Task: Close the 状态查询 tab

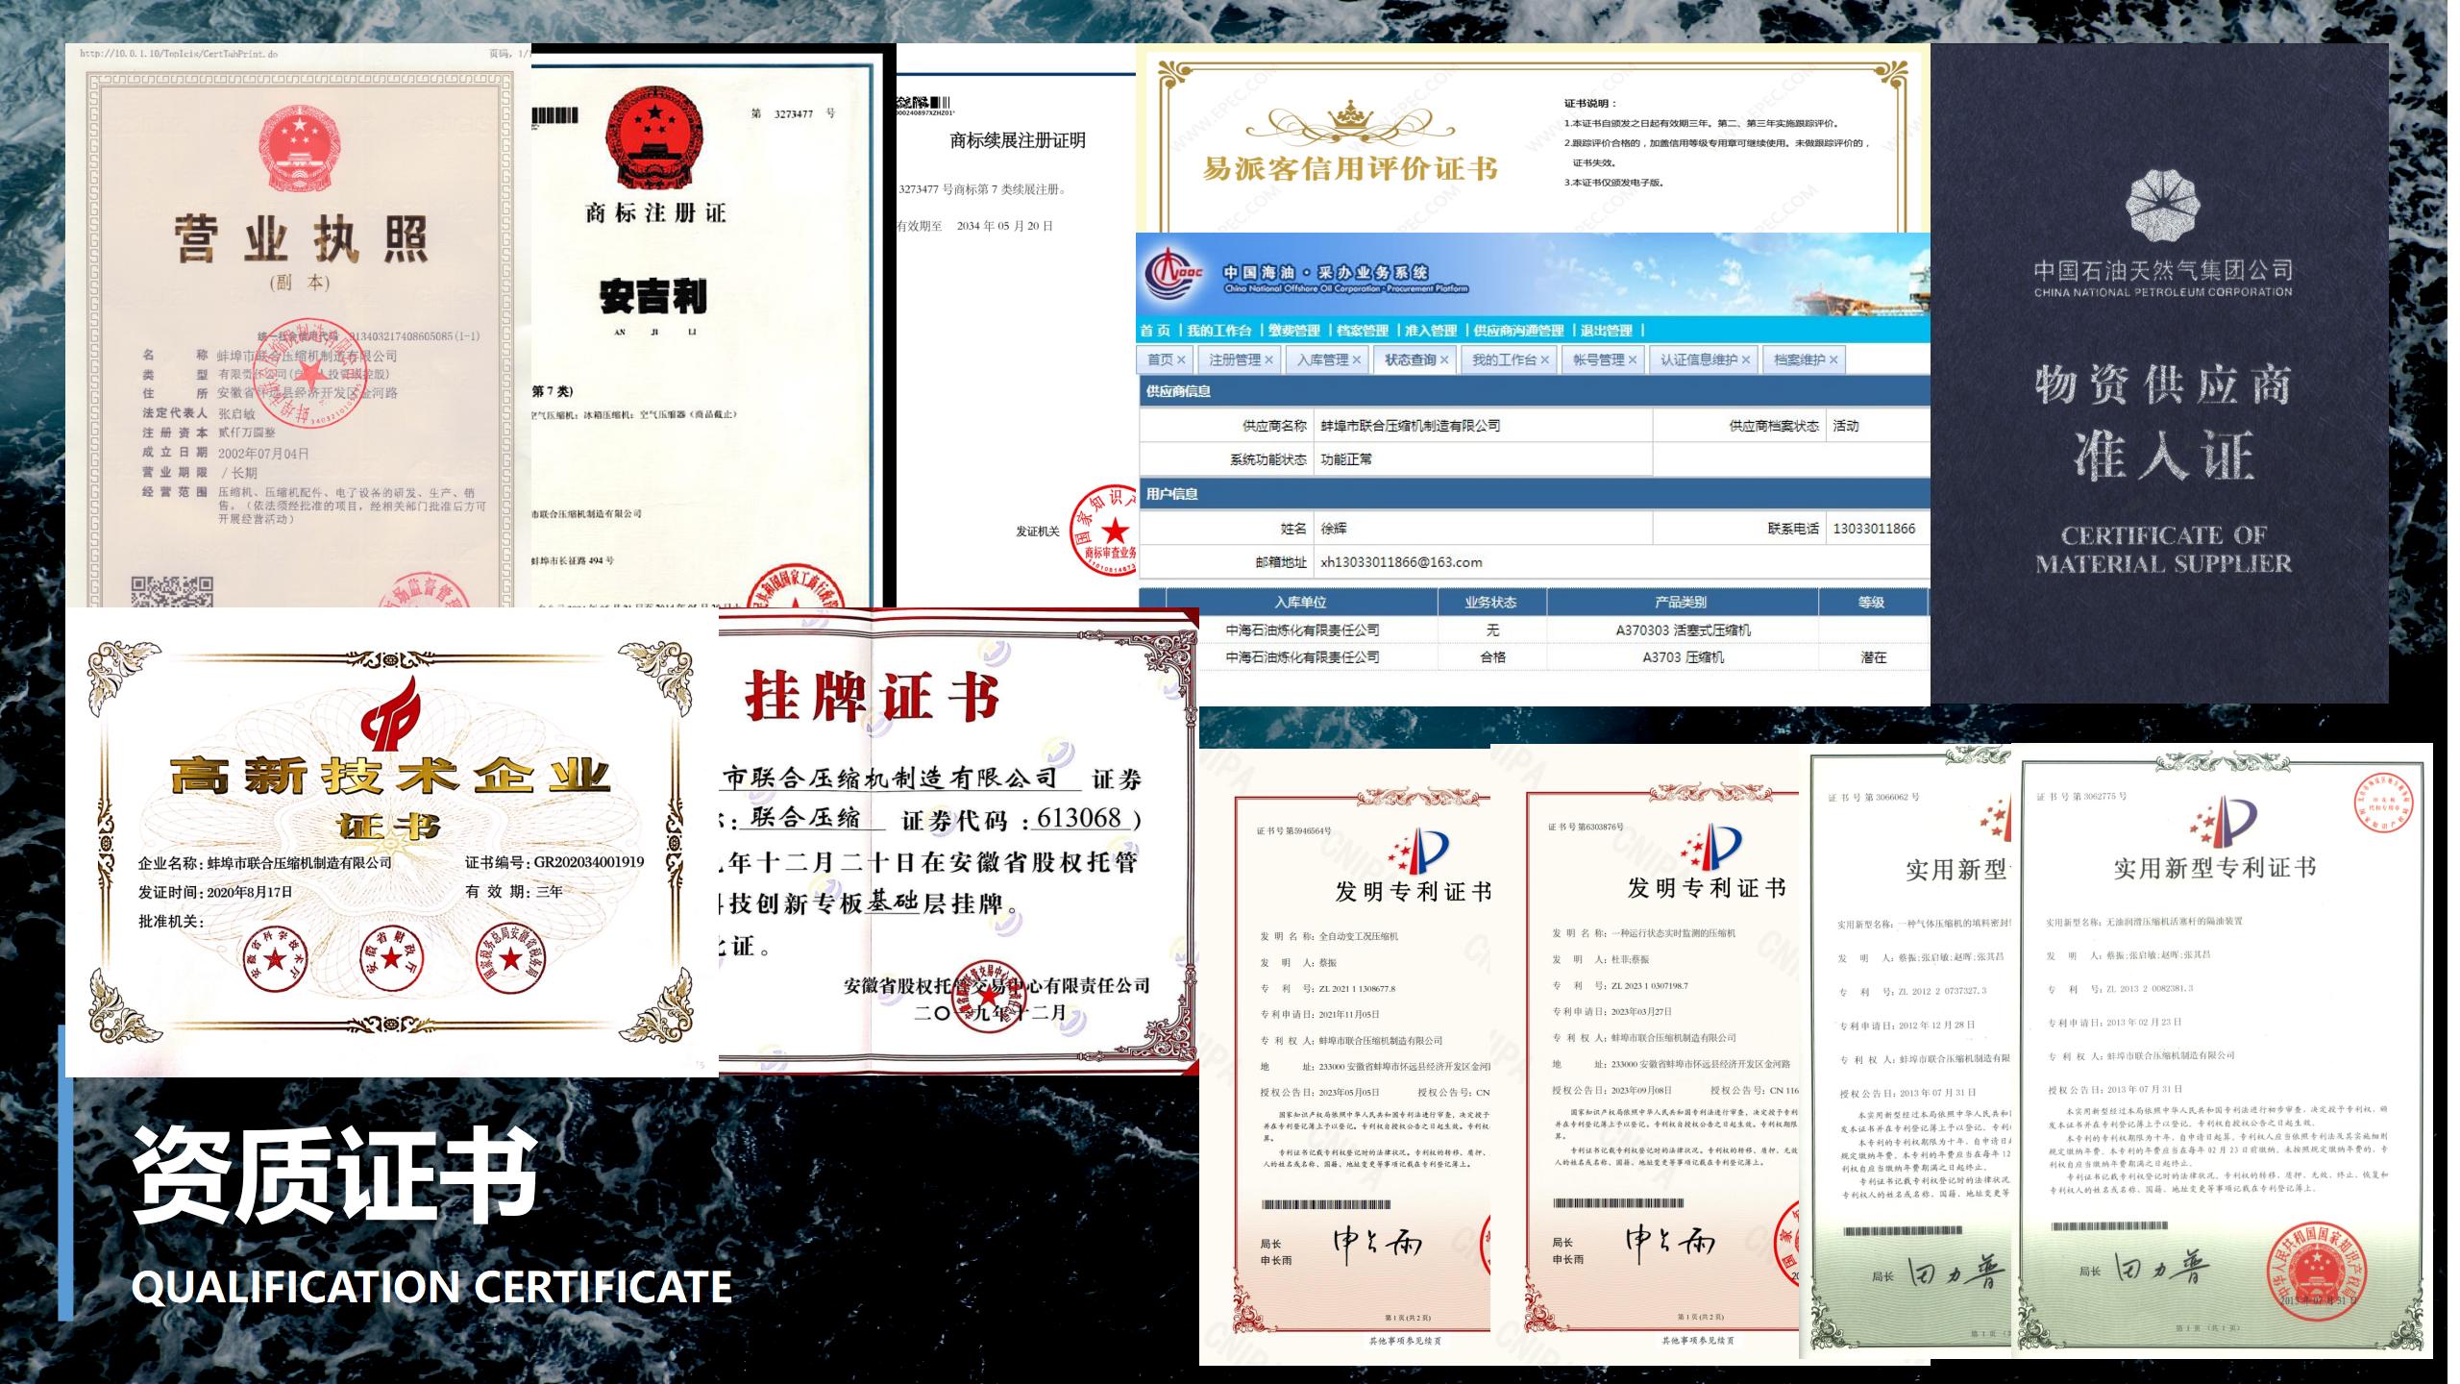Action: click(1444, 360)
